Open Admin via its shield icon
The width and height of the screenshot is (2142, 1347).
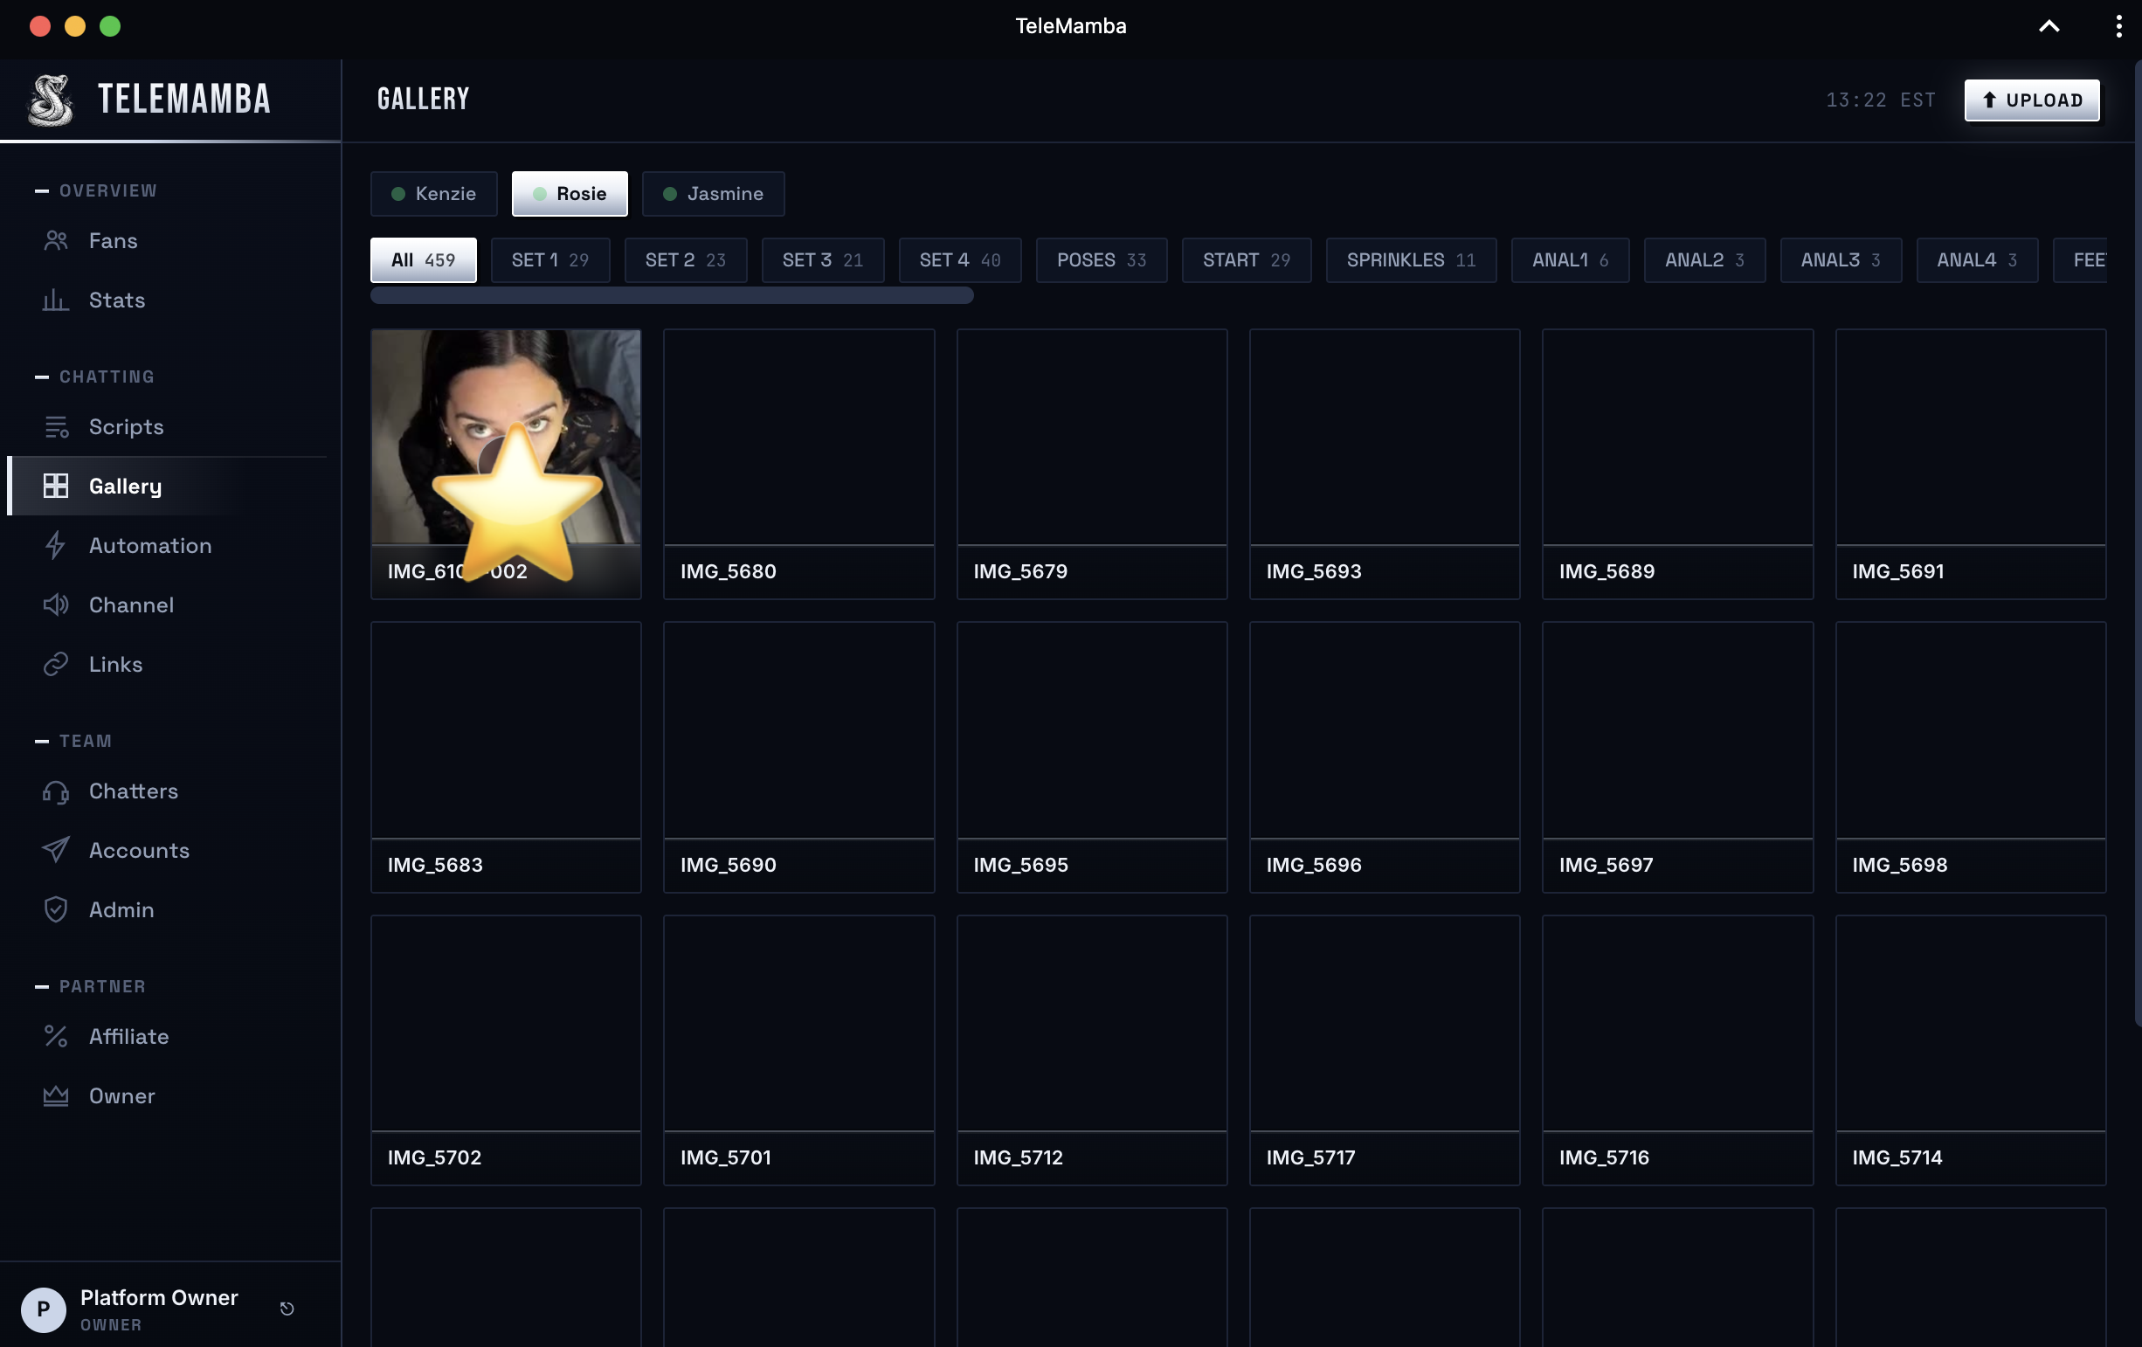coord(56,910)
